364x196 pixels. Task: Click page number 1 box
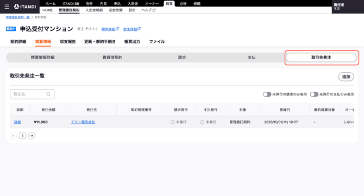coord(22,136)
